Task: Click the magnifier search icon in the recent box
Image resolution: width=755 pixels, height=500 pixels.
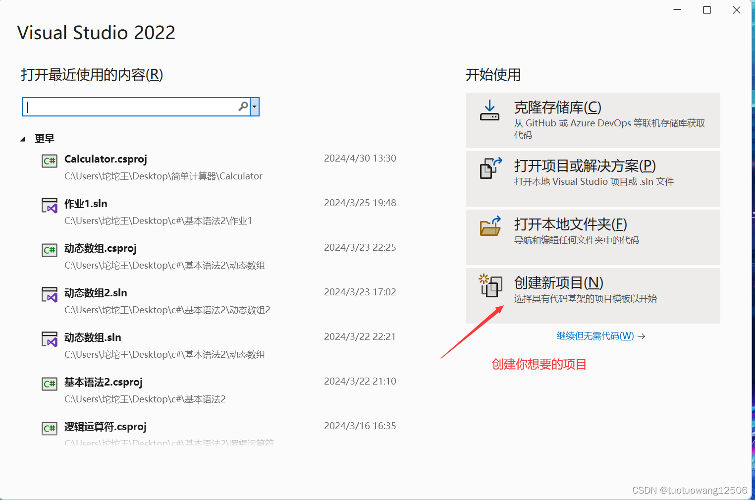Action: coord(243,107)
